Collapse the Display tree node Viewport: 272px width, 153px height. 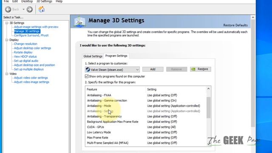[x=7, y=40]
